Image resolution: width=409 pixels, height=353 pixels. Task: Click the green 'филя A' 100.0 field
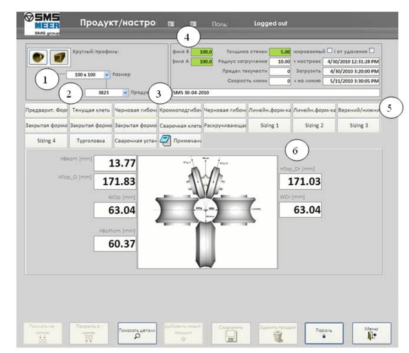tap(202, 61)
